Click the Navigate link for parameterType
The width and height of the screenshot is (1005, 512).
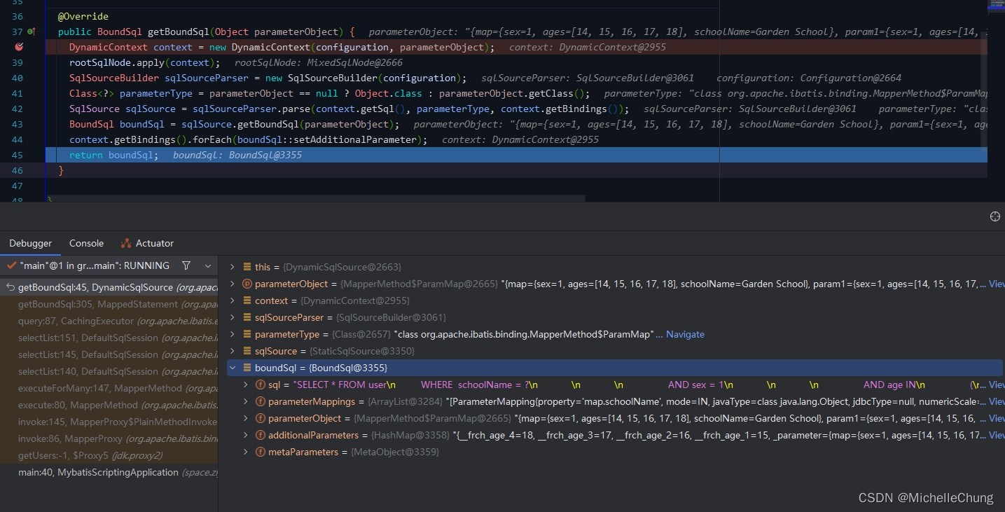[685, 334]
